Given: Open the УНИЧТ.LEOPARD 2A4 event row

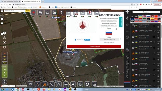Looking at the screenshot, I should click(x=146, y=48).
